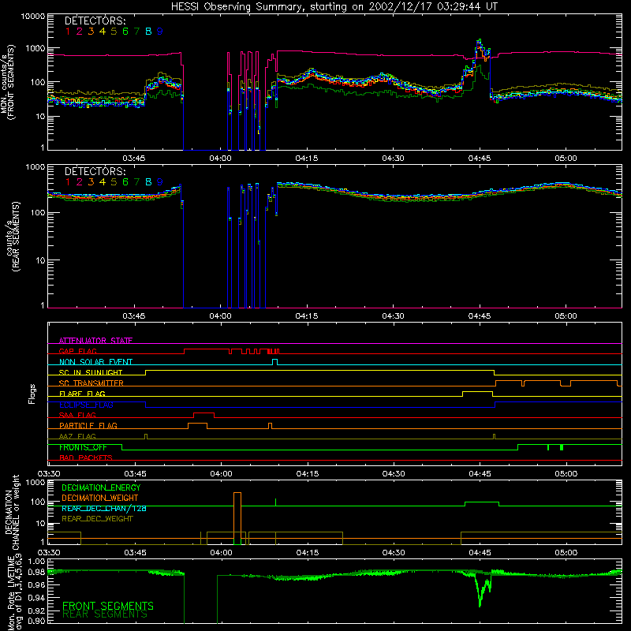Click the FRONT SEGMENTS label in livetime plot
The image size is (631, 631).
(x=108, y=606)
